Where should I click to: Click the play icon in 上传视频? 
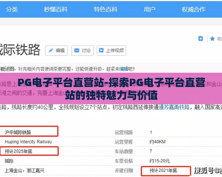click(101, 50)
